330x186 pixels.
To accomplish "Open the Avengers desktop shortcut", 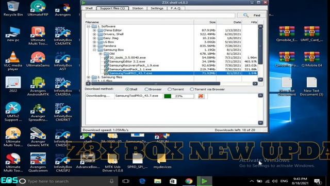I will click(63, 9).
